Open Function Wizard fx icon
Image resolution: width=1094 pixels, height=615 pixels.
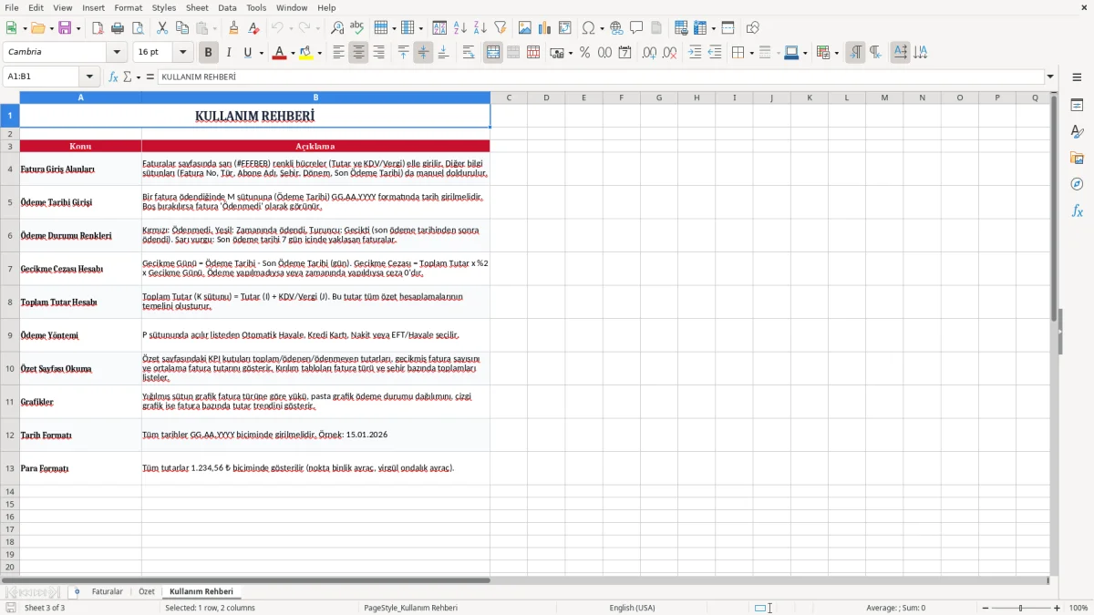113,77
